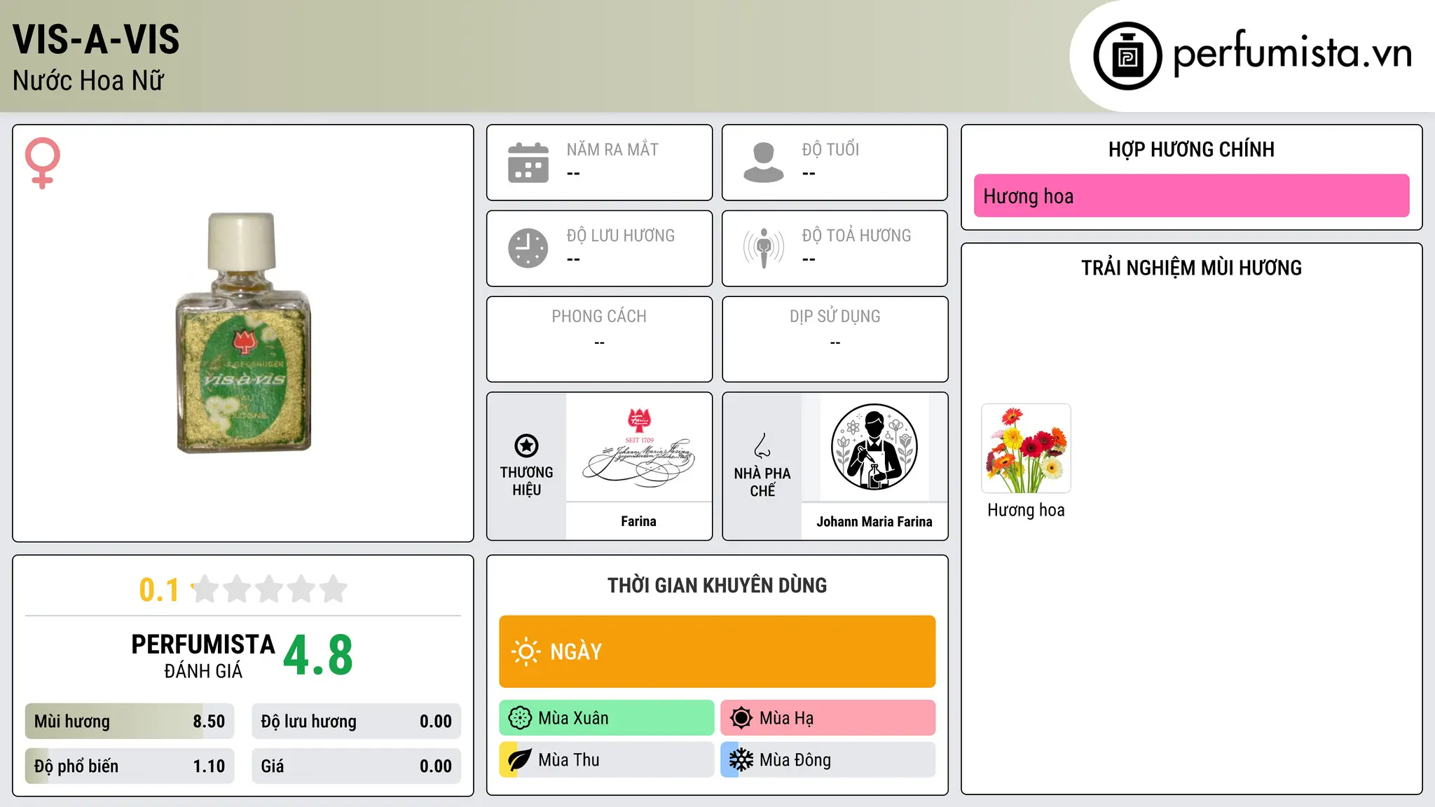Open the Vis-a-Vis bottle product image
This screenshot has height=807, width=1435.
click(x=243, y=333)
